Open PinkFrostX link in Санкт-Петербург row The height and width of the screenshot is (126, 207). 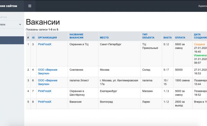[45, 44]
